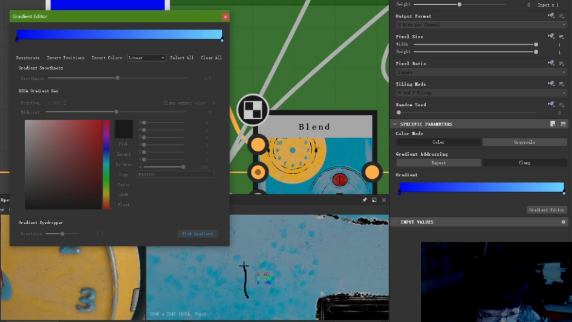Screen dimensions: 572x322
Task: Click Random Seed slider handle
Action: click(398, 113)
